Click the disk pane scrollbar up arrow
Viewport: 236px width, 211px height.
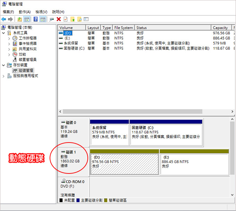pyautogui.click(x=232, y=119)
